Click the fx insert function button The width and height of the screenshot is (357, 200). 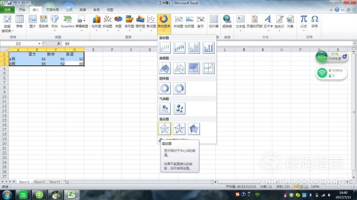click(59, 43)
